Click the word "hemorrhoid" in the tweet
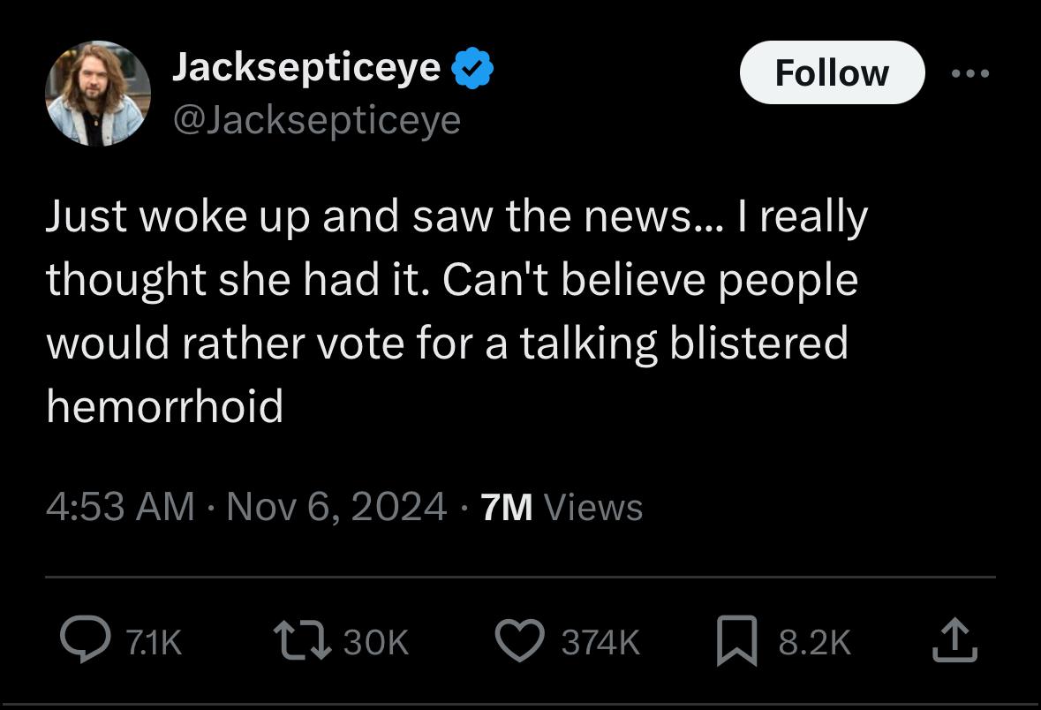1041x710 pixels. 165,406
